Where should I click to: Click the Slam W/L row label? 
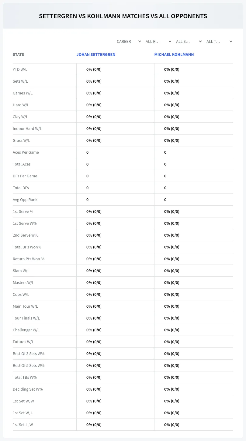coord(21,271)
